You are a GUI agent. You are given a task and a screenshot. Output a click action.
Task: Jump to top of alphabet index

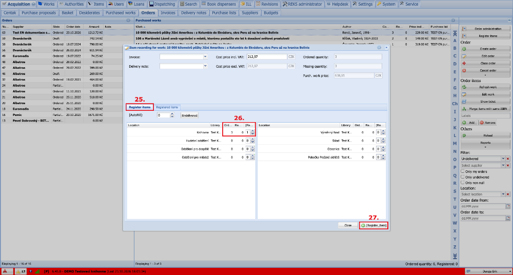455,32
